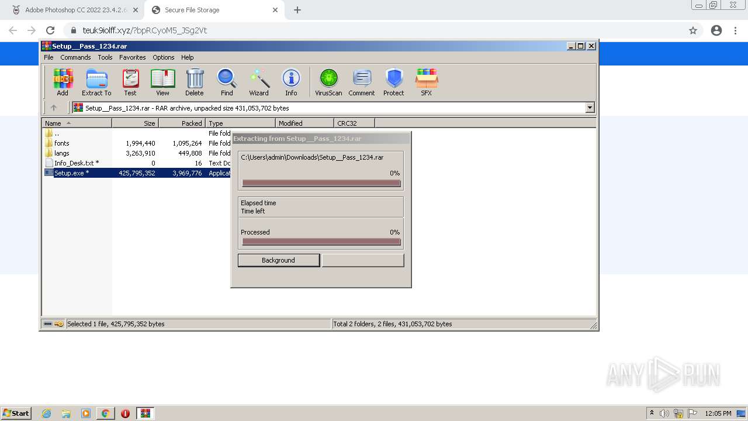Open the Commands menu

pyautogui.click(x=75, y=57)
